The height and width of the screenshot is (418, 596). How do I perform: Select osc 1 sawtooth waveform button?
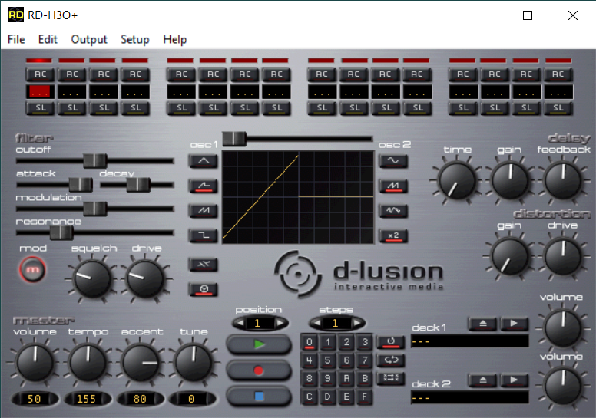(204, 211)
